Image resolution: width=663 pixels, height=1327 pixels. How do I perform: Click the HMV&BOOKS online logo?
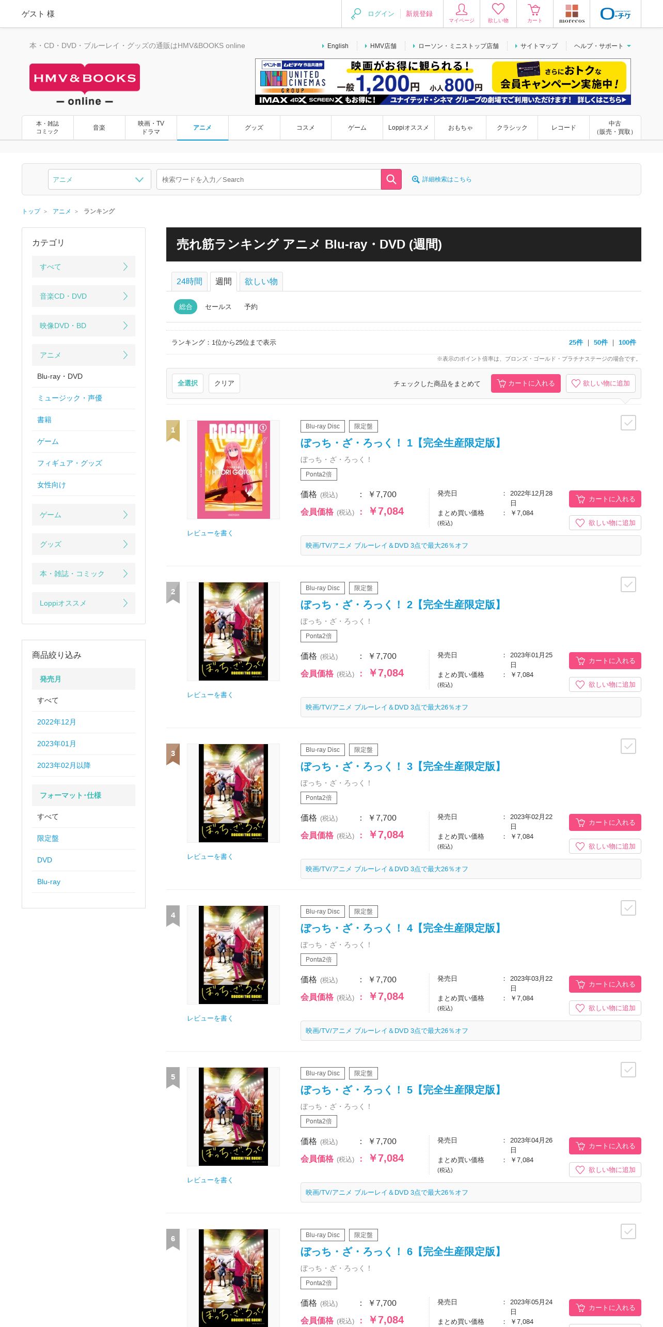[85, 85]
